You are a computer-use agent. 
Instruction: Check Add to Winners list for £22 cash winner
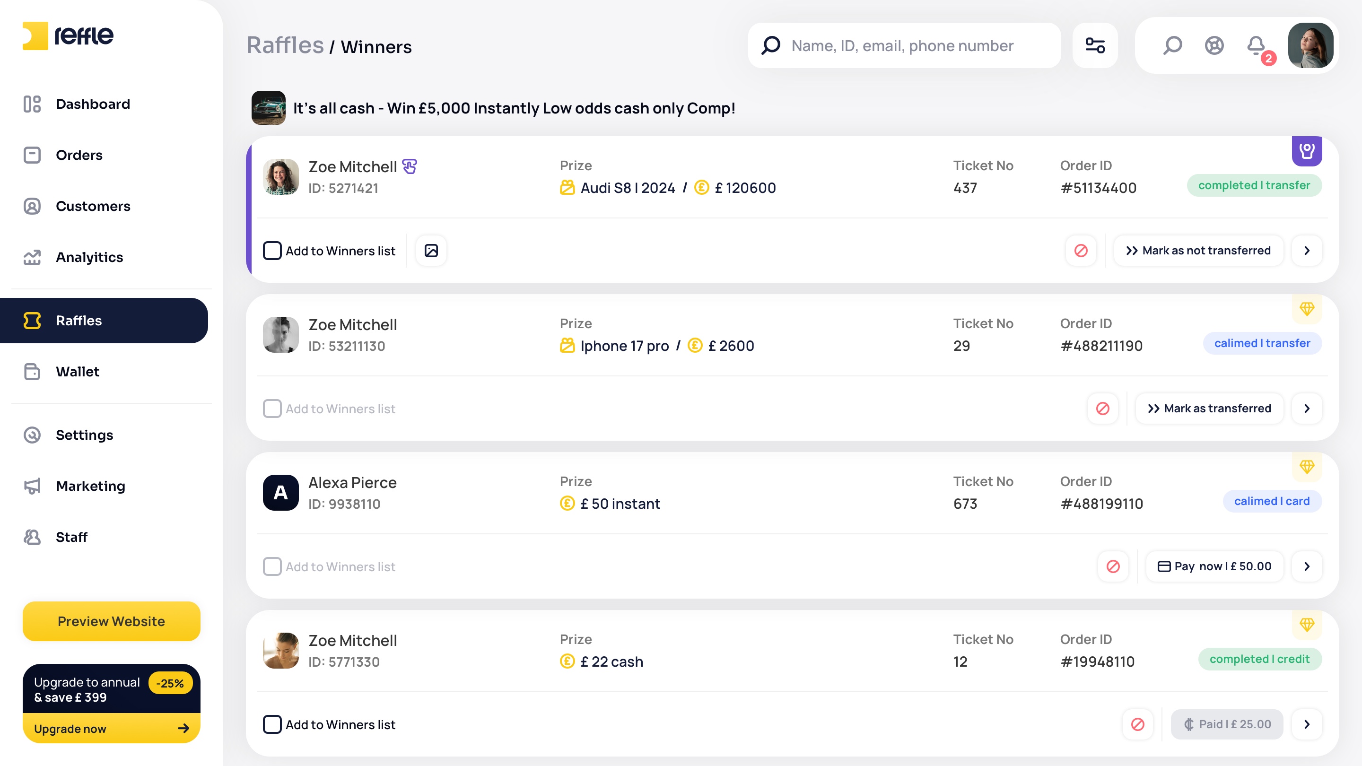[272, 724]
